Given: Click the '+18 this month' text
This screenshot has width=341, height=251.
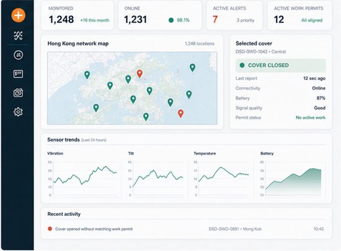Looking at the screenshot, I should point(95,20).
